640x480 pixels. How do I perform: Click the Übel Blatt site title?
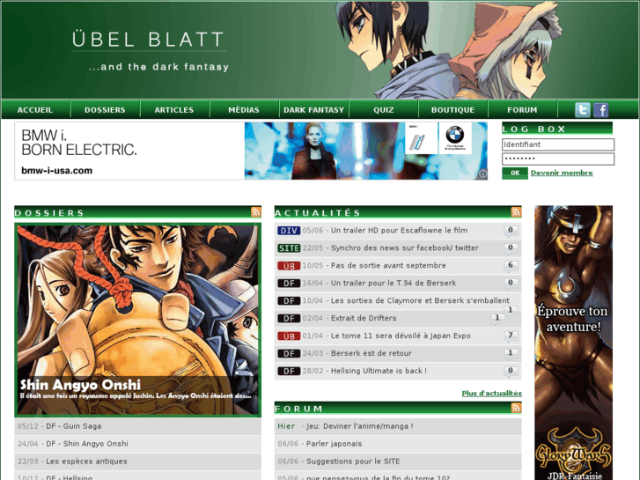pos(149,40)
